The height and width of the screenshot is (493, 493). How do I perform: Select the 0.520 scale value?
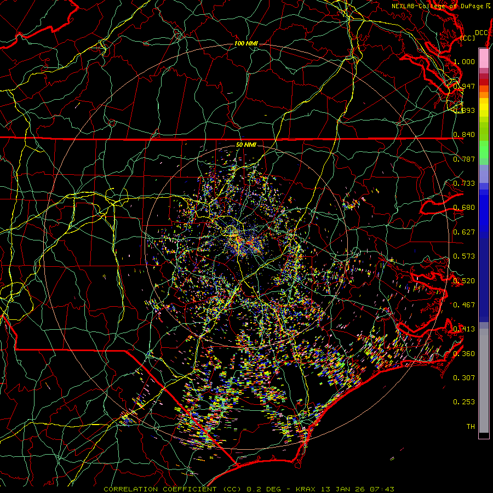[464, 281]
